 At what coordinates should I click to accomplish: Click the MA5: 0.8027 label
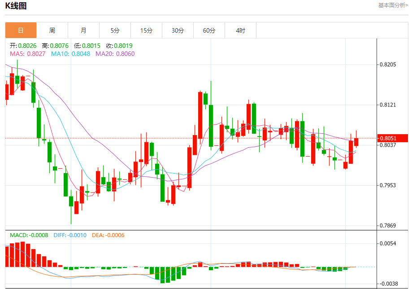[28, 54]
